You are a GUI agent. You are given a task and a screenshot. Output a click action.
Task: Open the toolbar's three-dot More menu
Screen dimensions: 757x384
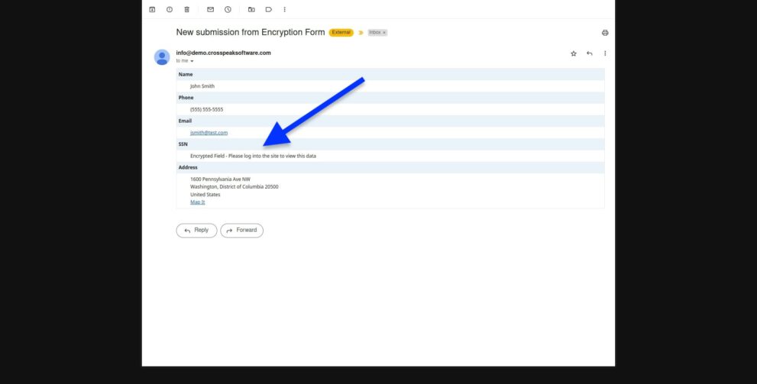point(285,10)
